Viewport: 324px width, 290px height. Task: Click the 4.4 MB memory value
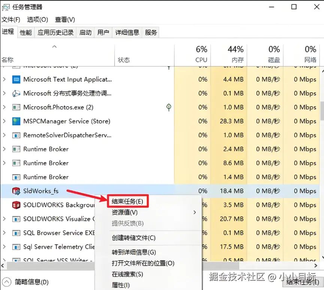[233, 80]
